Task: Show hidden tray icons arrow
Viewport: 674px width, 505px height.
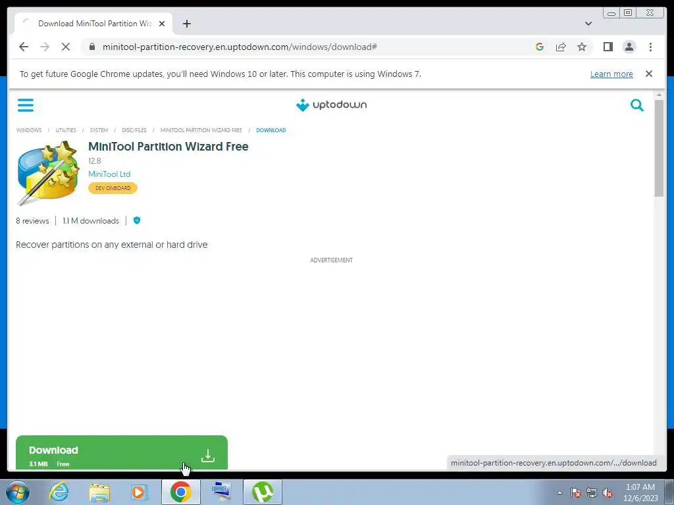Action: [559, 493]
